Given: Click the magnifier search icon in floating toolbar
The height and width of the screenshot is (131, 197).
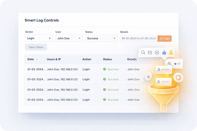Looking at the screenshot, I should click(x=143, y=53).
